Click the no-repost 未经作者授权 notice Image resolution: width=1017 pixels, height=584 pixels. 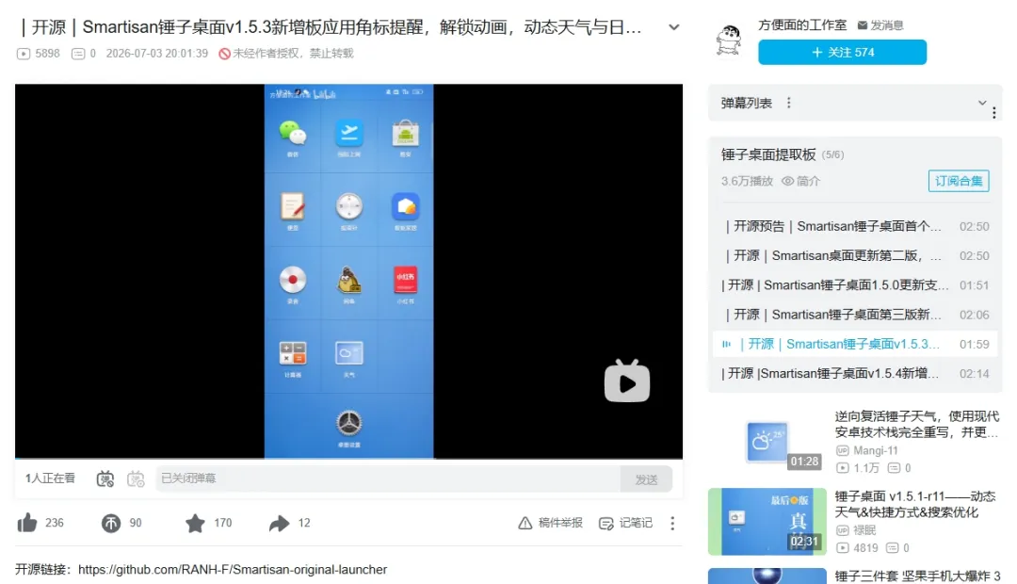click(x=286, y=53)
